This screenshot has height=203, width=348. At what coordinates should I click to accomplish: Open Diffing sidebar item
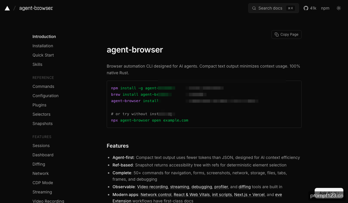point(39,164)
